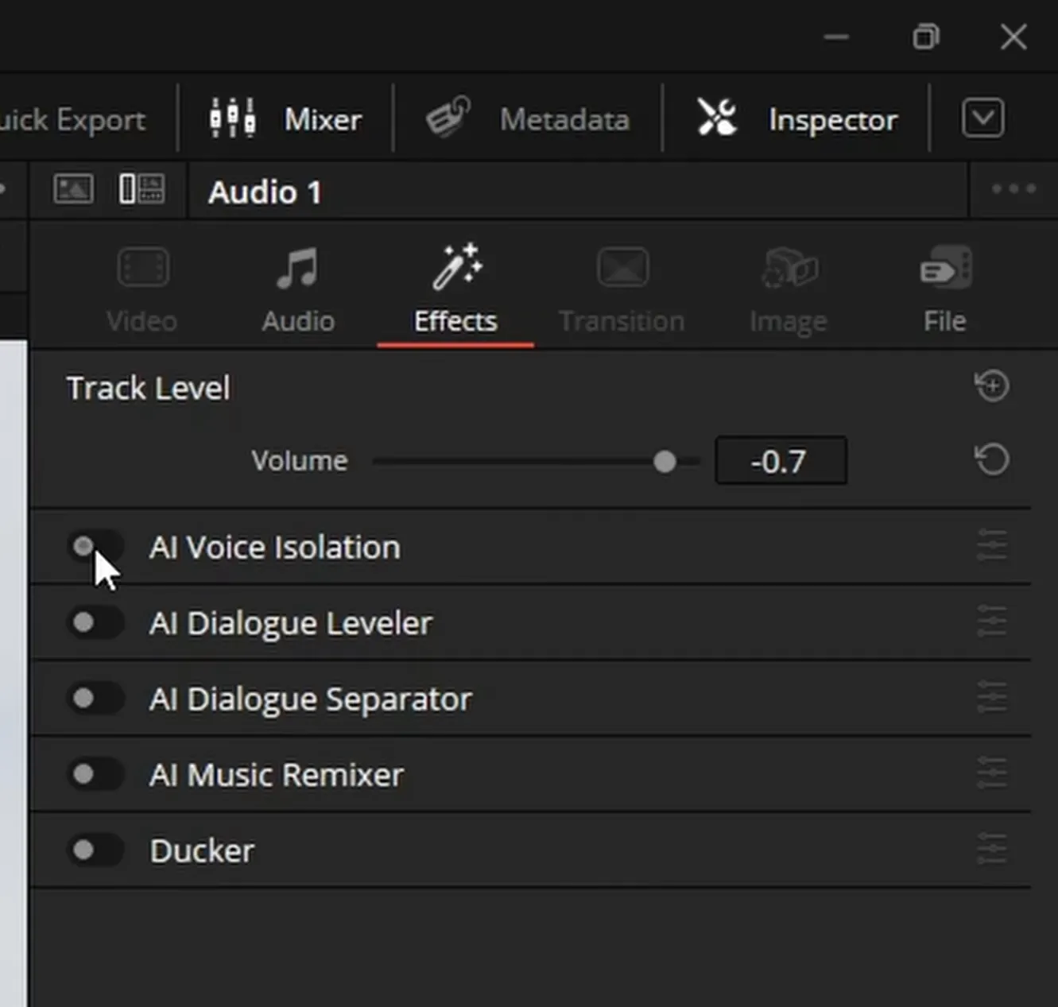
Task: Turn on AI Music Remixer toggle
Action: [x=95, y=774]
